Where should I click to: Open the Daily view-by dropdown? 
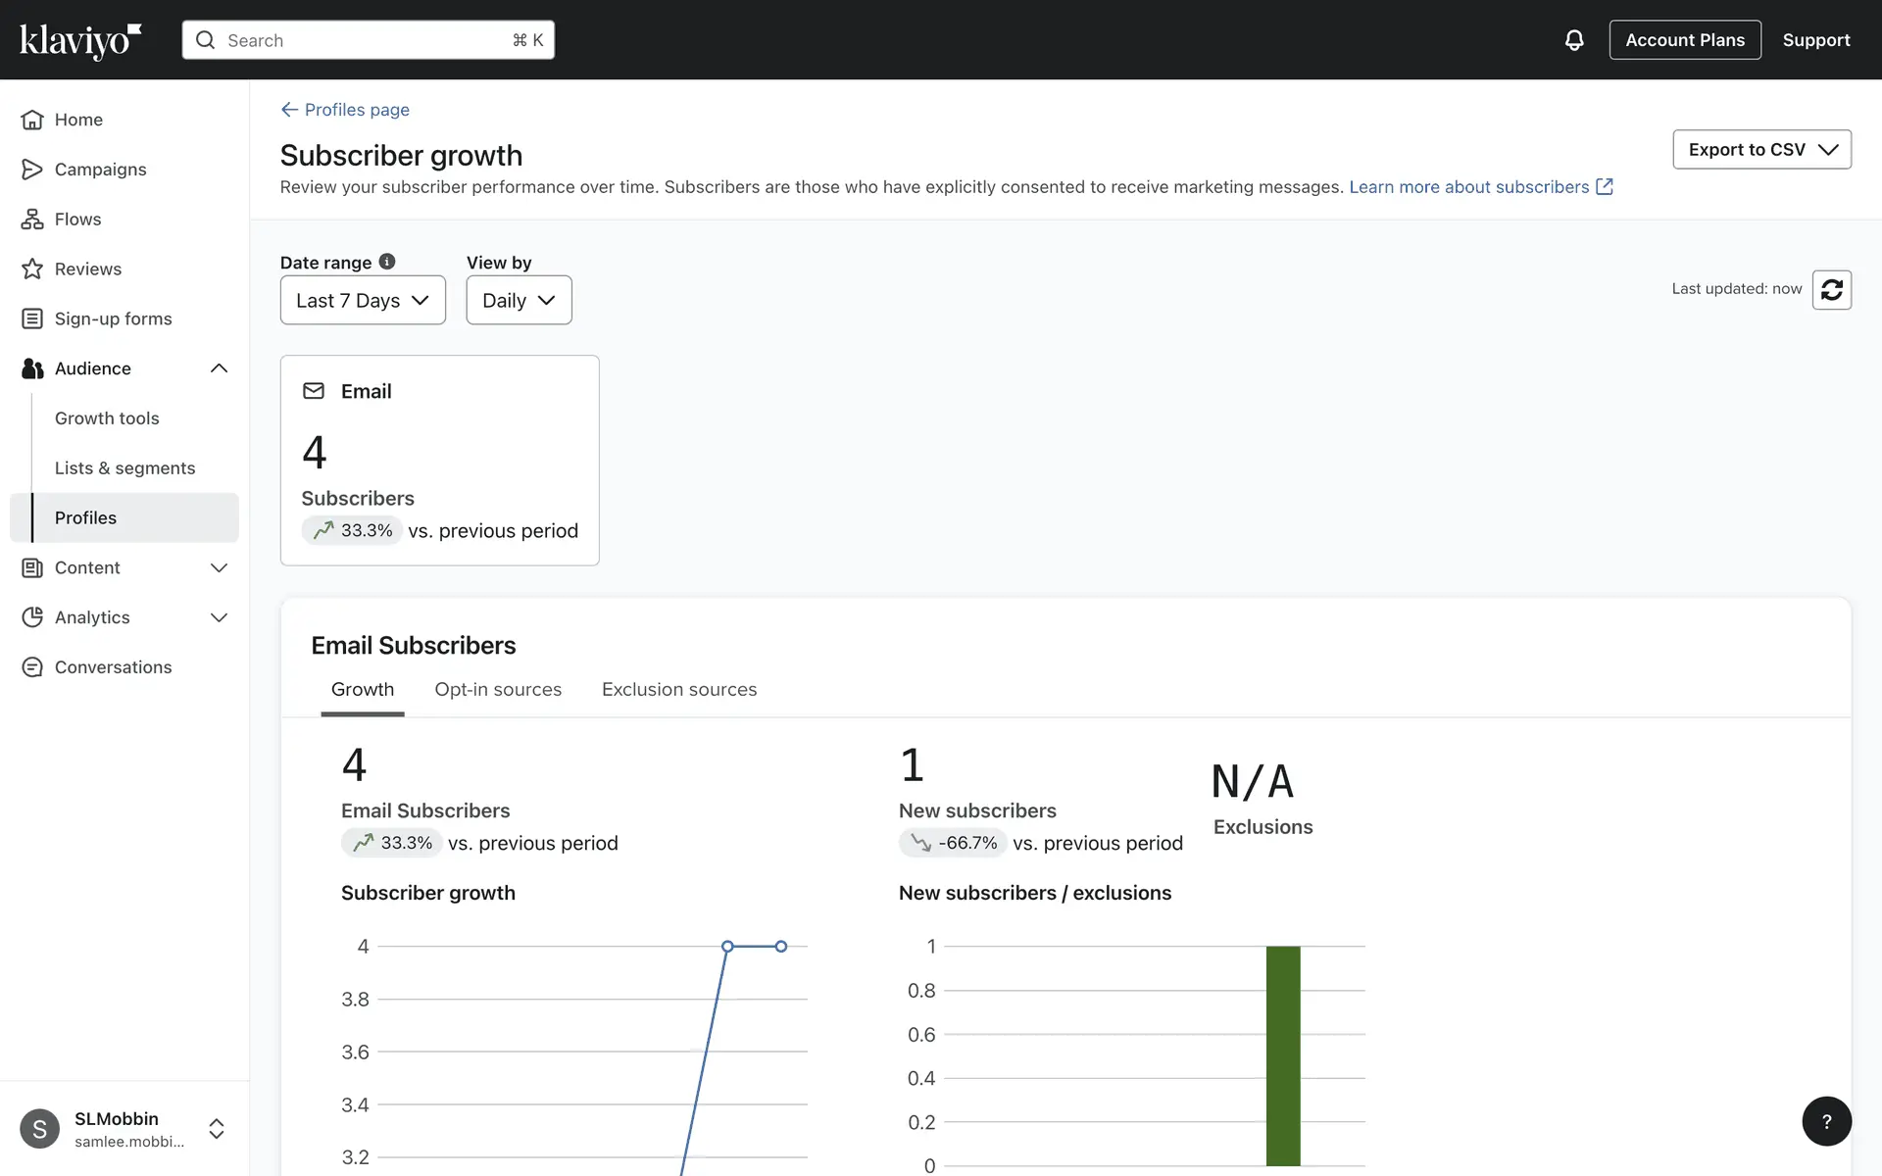519,301
